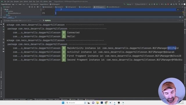Viewport: 186px width, 105px height.
Task: Click the MainActivity instance id log line
Action: 123,48
